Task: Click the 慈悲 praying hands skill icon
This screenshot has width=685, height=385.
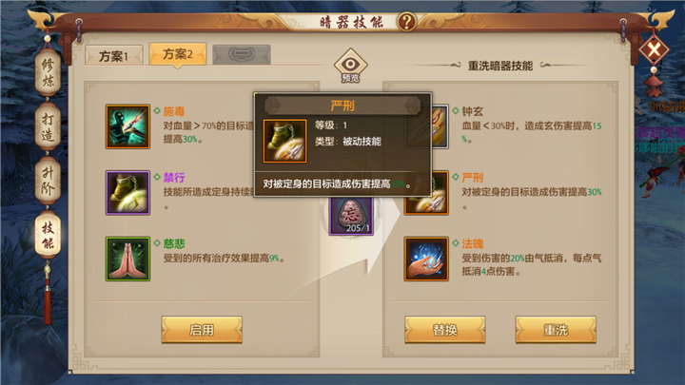Action: click(127, 259)
